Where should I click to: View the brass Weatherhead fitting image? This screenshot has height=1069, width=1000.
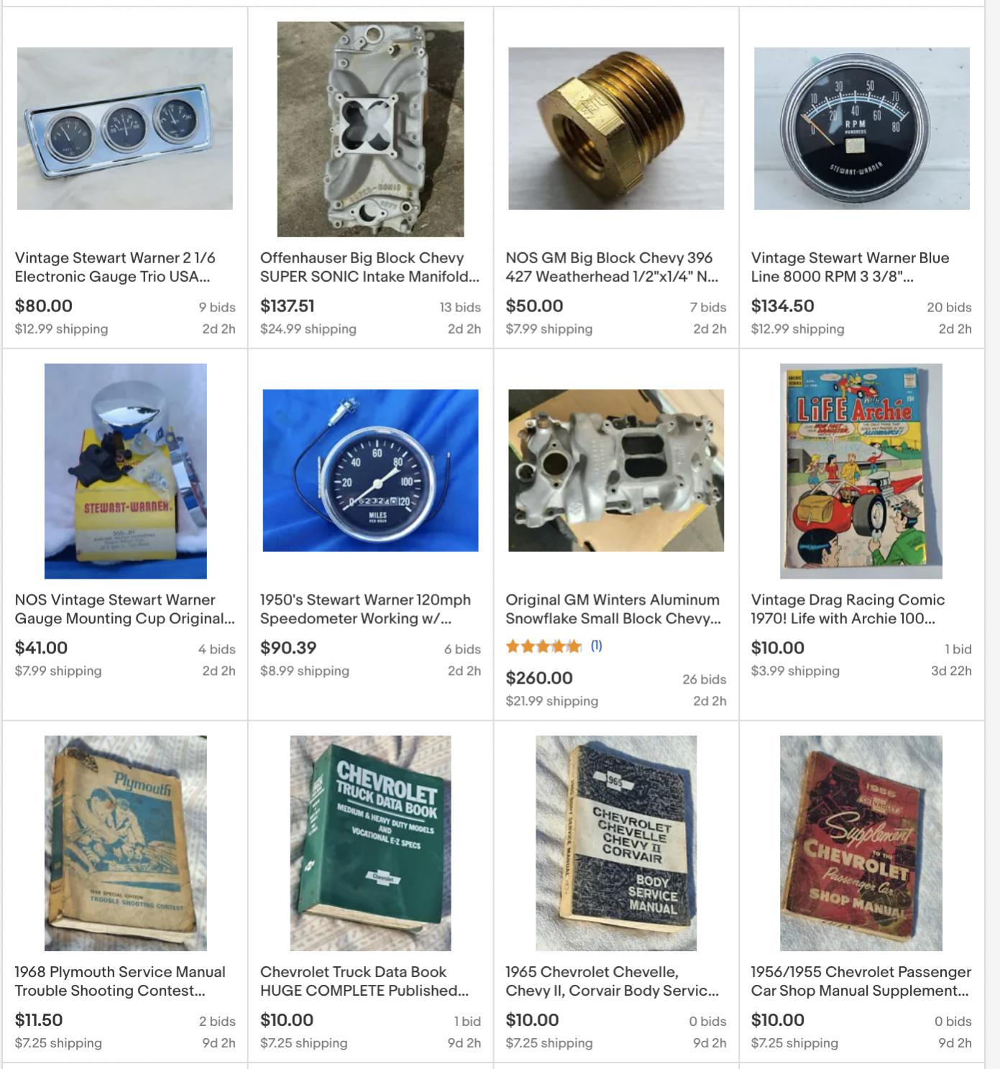click(616, 129)
